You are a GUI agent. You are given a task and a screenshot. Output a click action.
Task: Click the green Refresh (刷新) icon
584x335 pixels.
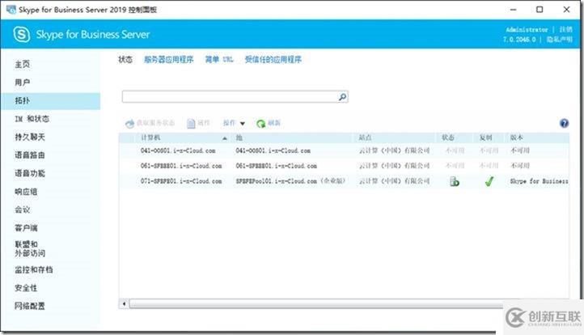[260, 123]
